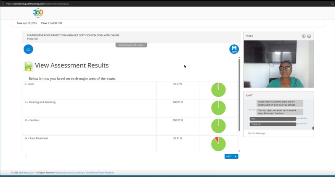Open the 360training.com footer link
Image resolution: width=335 pixels, height=177 pixels.
click(x=26, y=173)
